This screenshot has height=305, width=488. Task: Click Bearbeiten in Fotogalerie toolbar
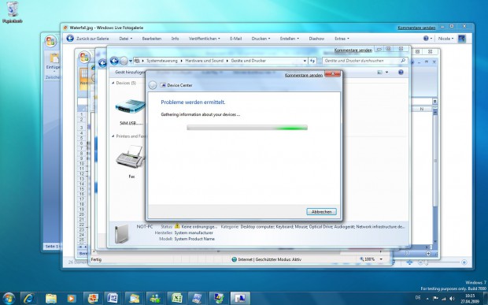pos(152,39)
